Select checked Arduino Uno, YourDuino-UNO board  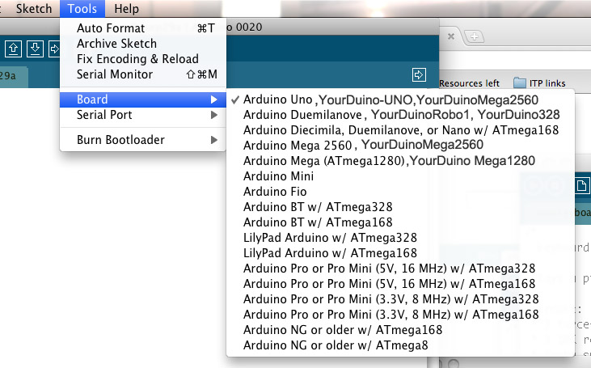point(400,99)
